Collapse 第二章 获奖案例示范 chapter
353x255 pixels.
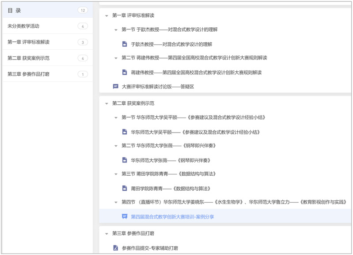click(106, 103)
